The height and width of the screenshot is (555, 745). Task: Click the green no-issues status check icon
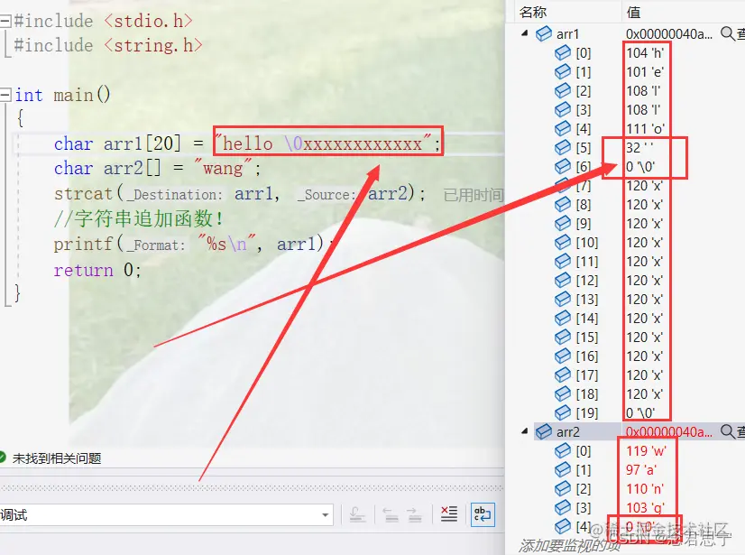(x=2, y=458)
